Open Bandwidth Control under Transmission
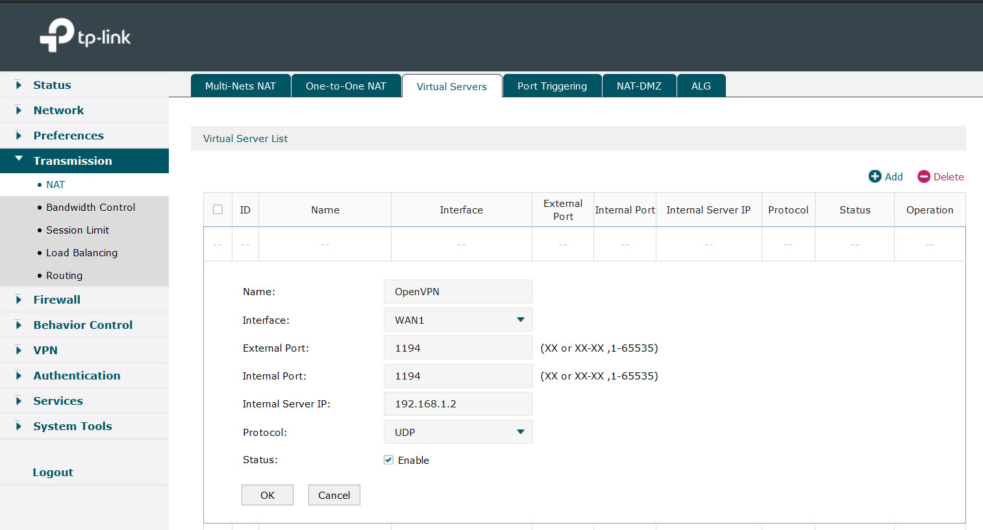The image size is (983, 530). 91,207
